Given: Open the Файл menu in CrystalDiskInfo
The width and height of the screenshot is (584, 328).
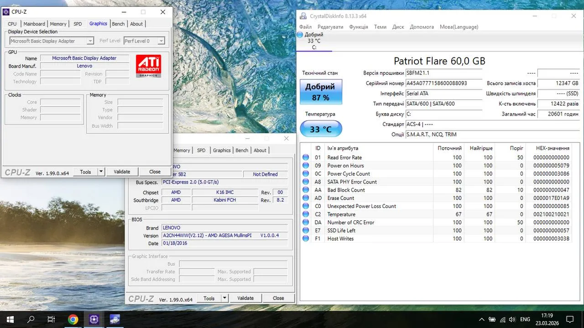Looking at the screenshot, I should click(x=305, y=27).
